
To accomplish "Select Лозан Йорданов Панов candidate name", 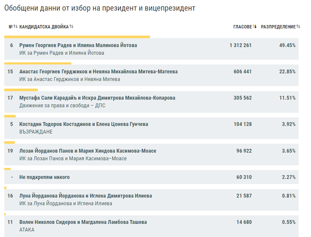I will pyautogui.click(x=88, y=151).
